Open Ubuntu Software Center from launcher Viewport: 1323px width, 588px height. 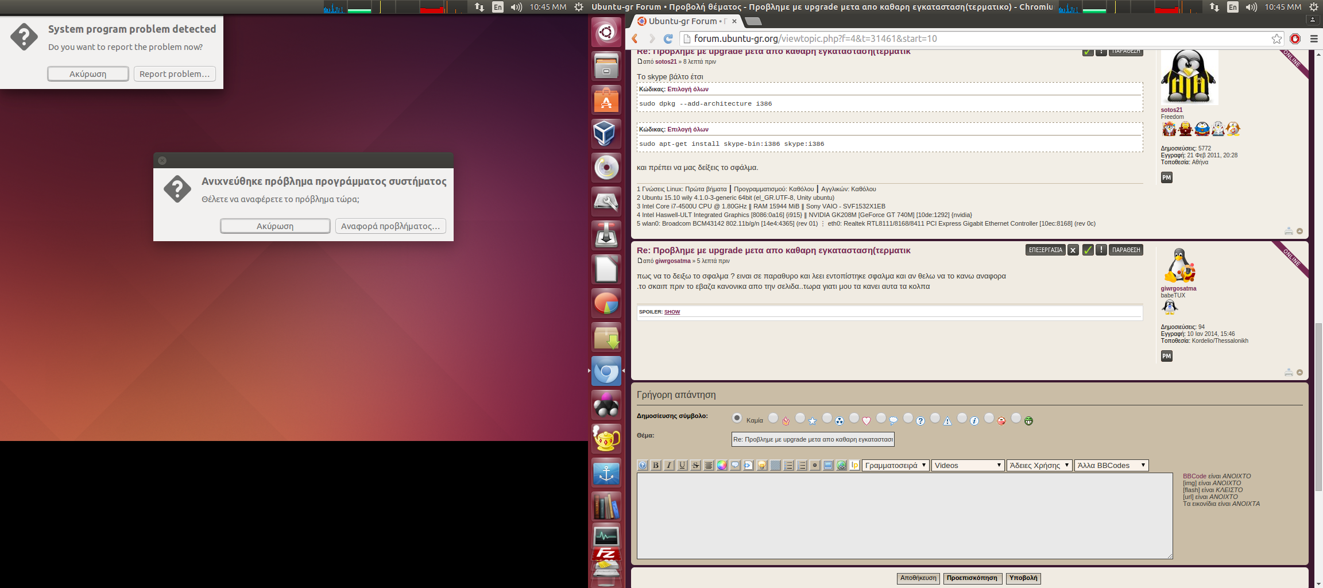[x=606, y=100]
